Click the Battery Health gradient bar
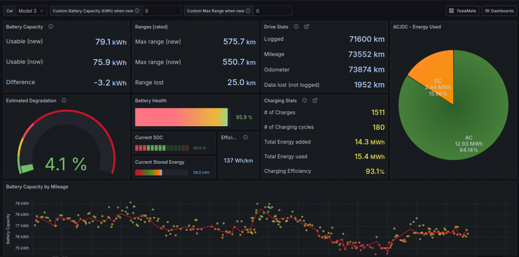The height and width of the screenshot is (257, 519). coord(181,117)
